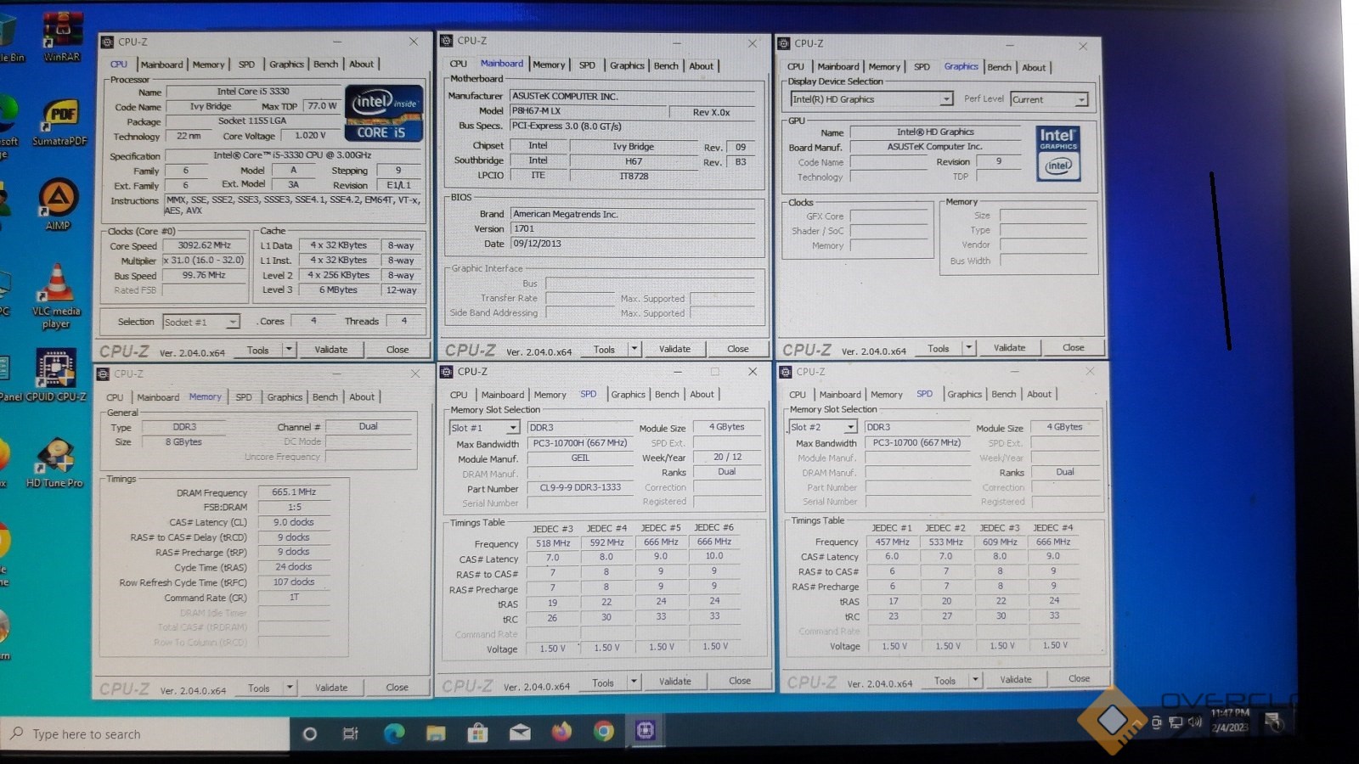Screen dimensions: 1359x764
Task: Click the Max Bandwidth PC3-10700 value for Slot #2
Action: pyautogui.click(x=917, y=442)
